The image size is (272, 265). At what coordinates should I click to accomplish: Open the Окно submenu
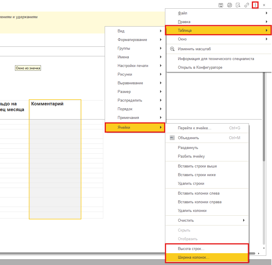tap(219, 39)
